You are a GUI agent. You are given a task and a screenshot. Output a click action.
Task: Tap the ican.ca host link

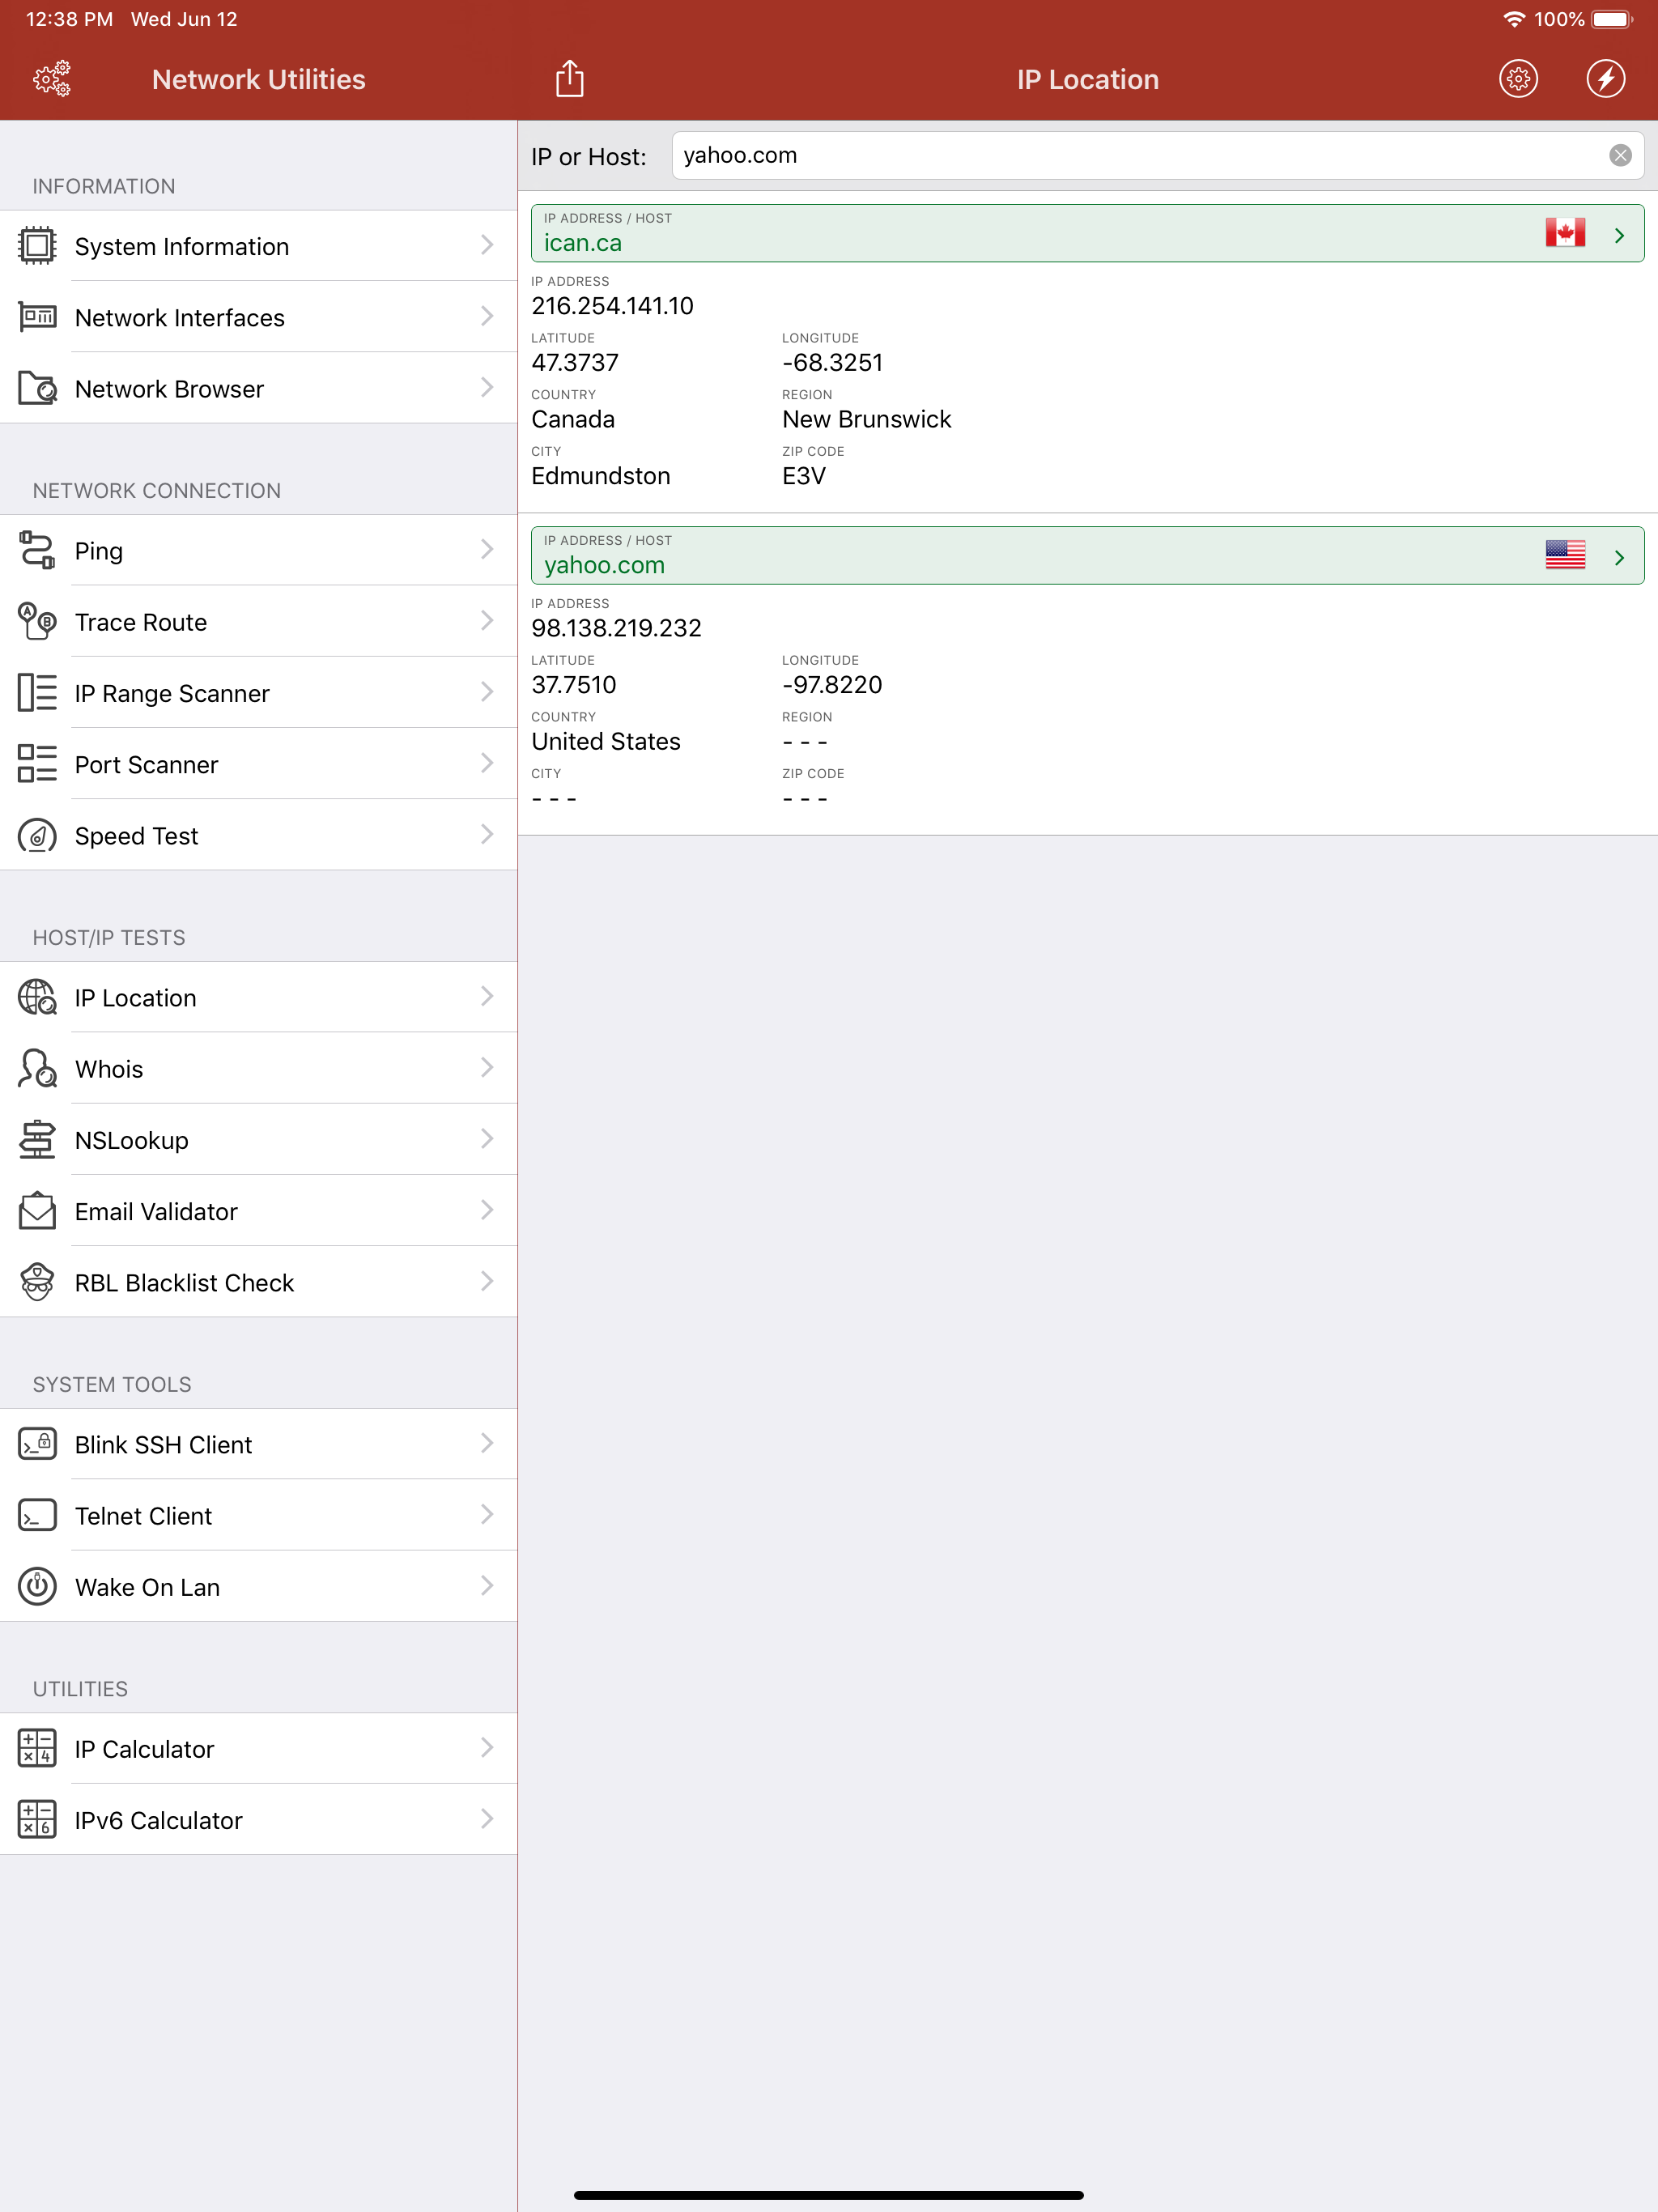click(583, 243)
